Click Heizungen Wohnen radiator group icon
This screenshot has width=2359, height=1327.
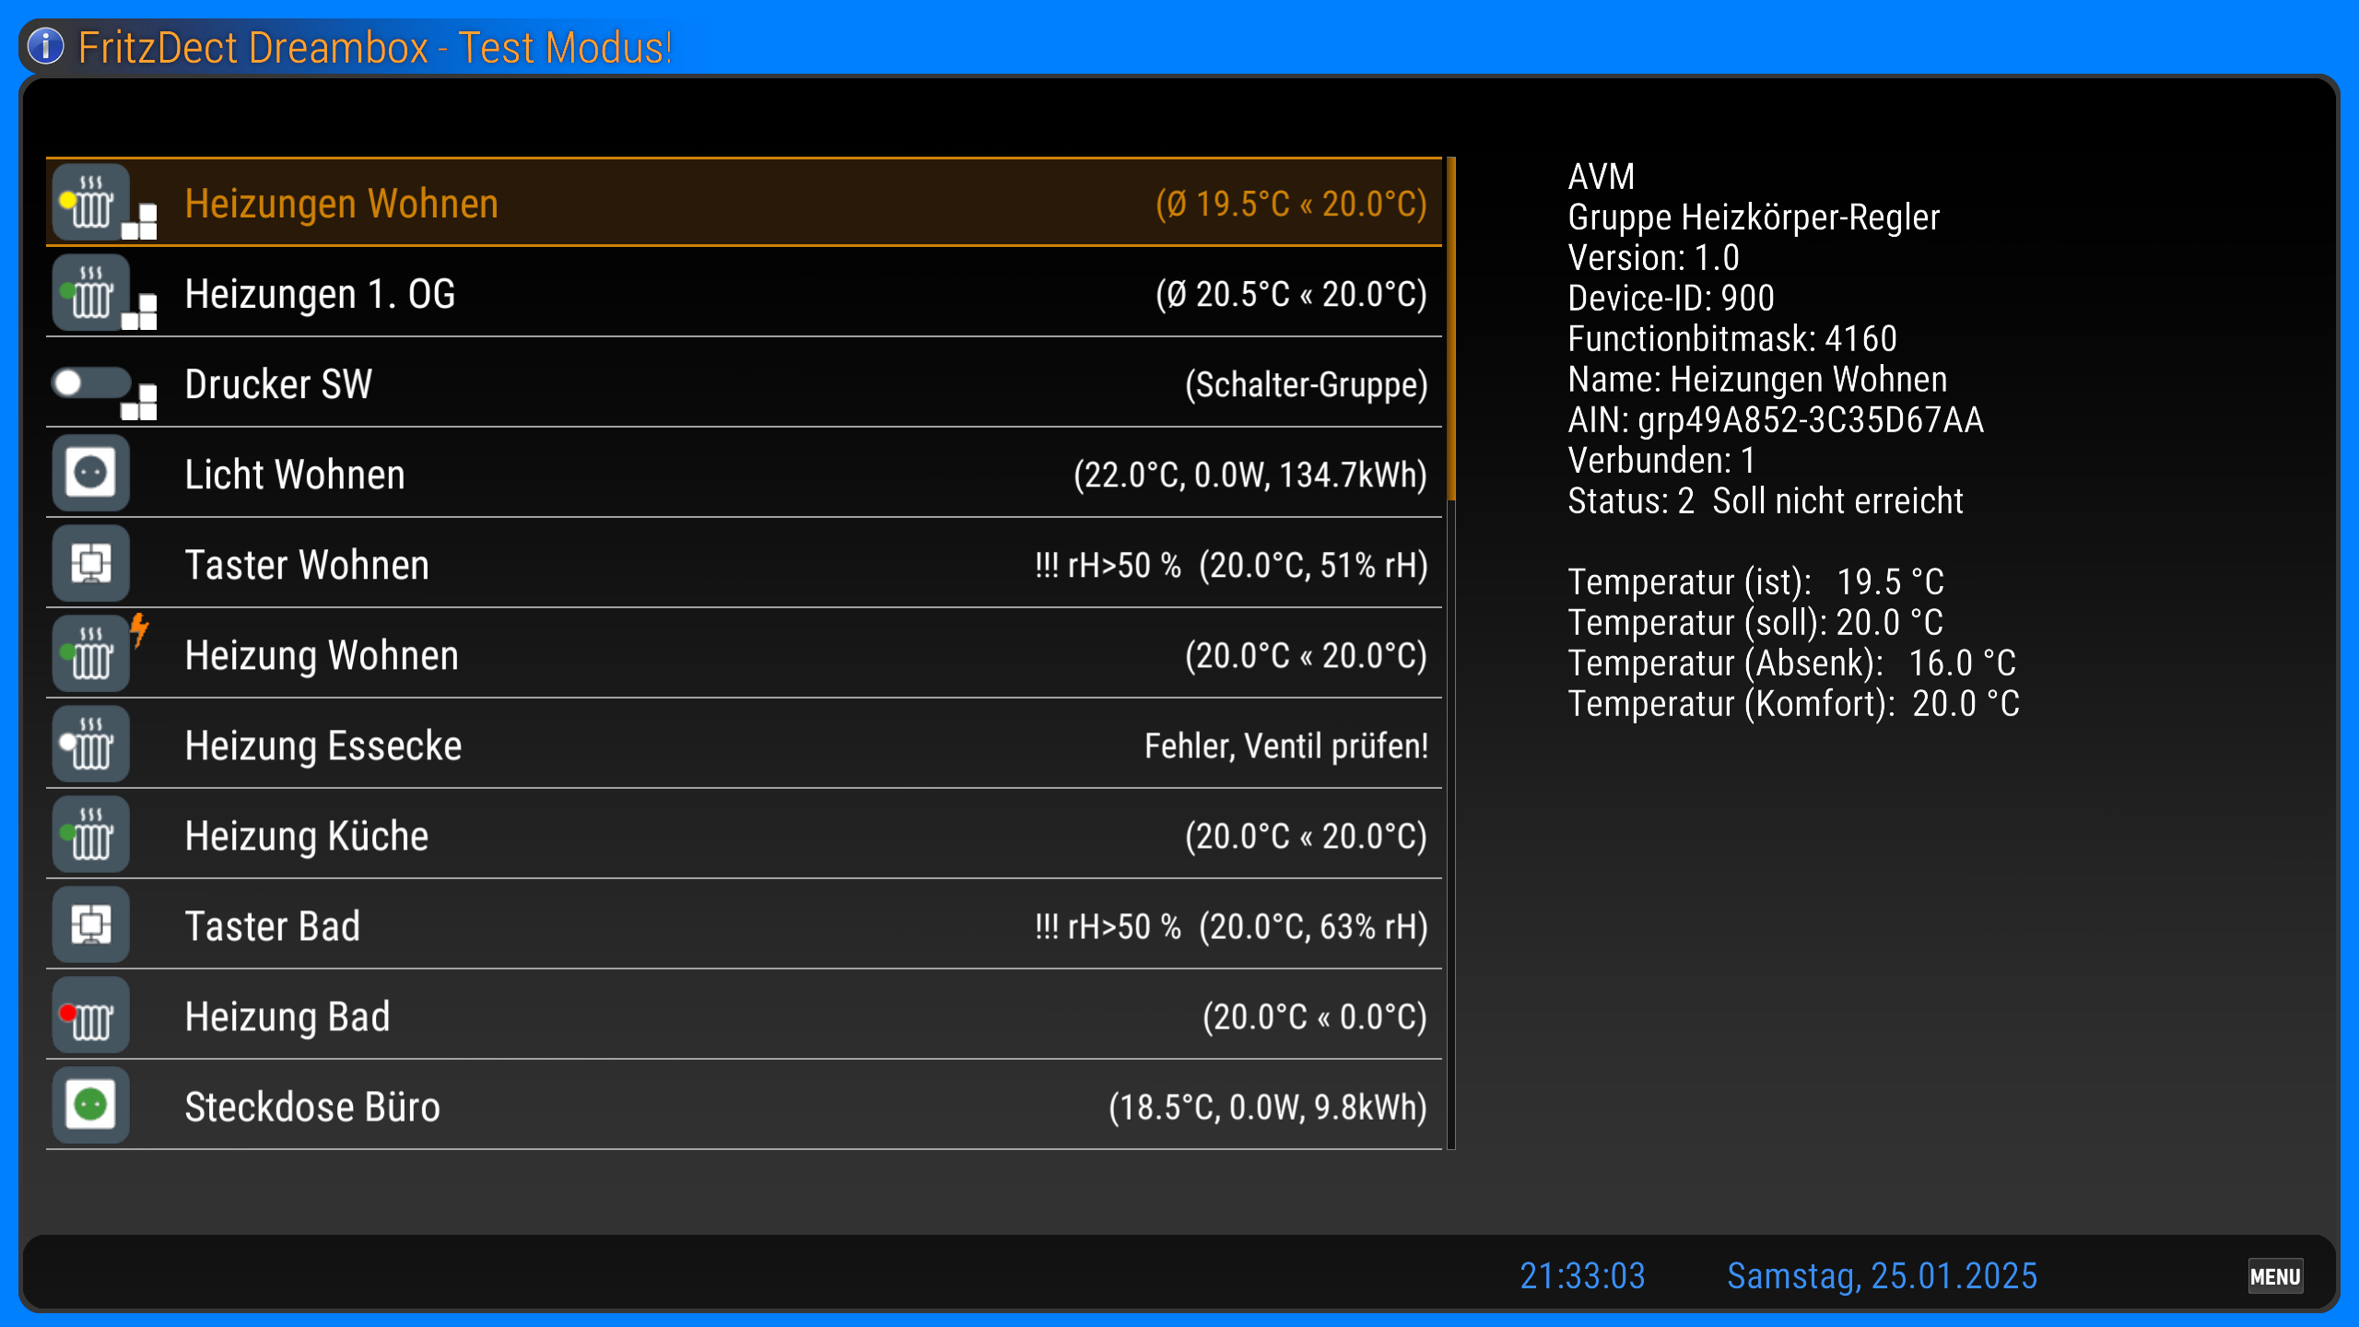pos(91,203)
